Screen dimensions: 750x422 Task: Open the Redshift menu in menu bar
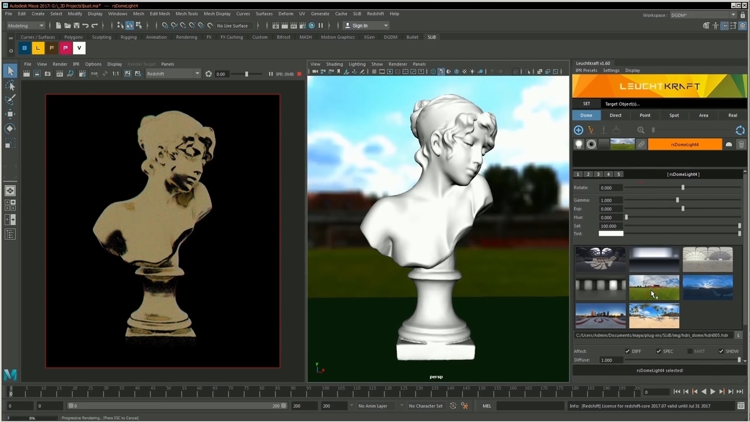tap(375, 13)
